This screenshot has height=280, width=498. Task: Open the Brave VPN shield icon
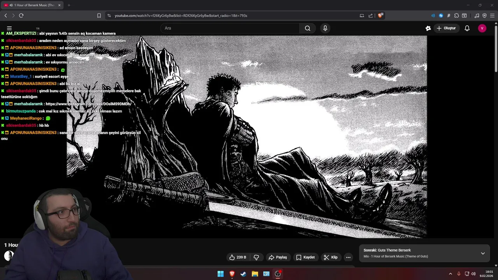click(x=484, y=16)
